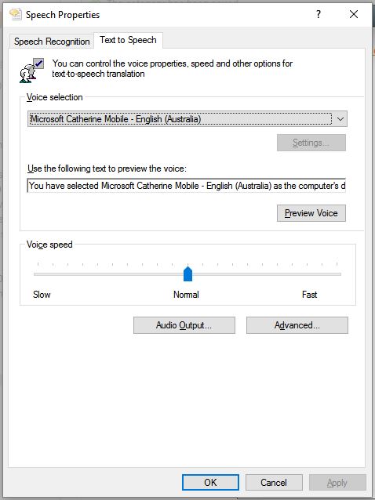Click the disabled Settings button
The width and height of the screenshot is (375, 500).
(311, 143)
